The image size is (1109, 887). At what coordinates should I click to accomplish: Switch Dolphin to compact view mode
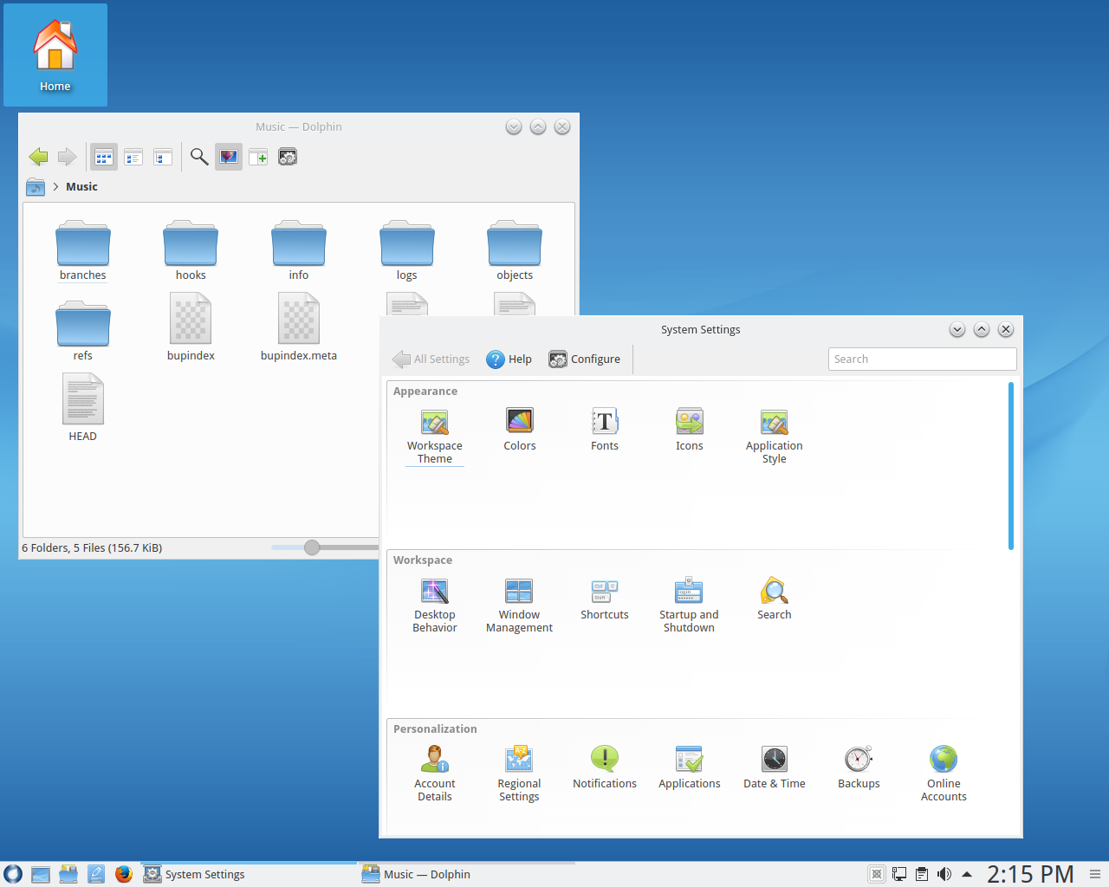pos(133,157)
